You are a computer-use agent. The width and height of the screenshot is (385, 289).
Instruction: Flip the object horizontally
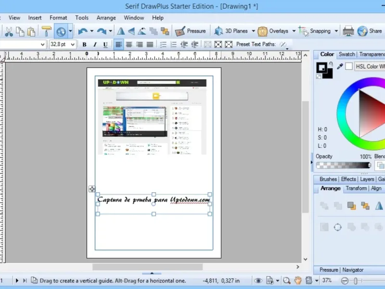click(121, 31)
